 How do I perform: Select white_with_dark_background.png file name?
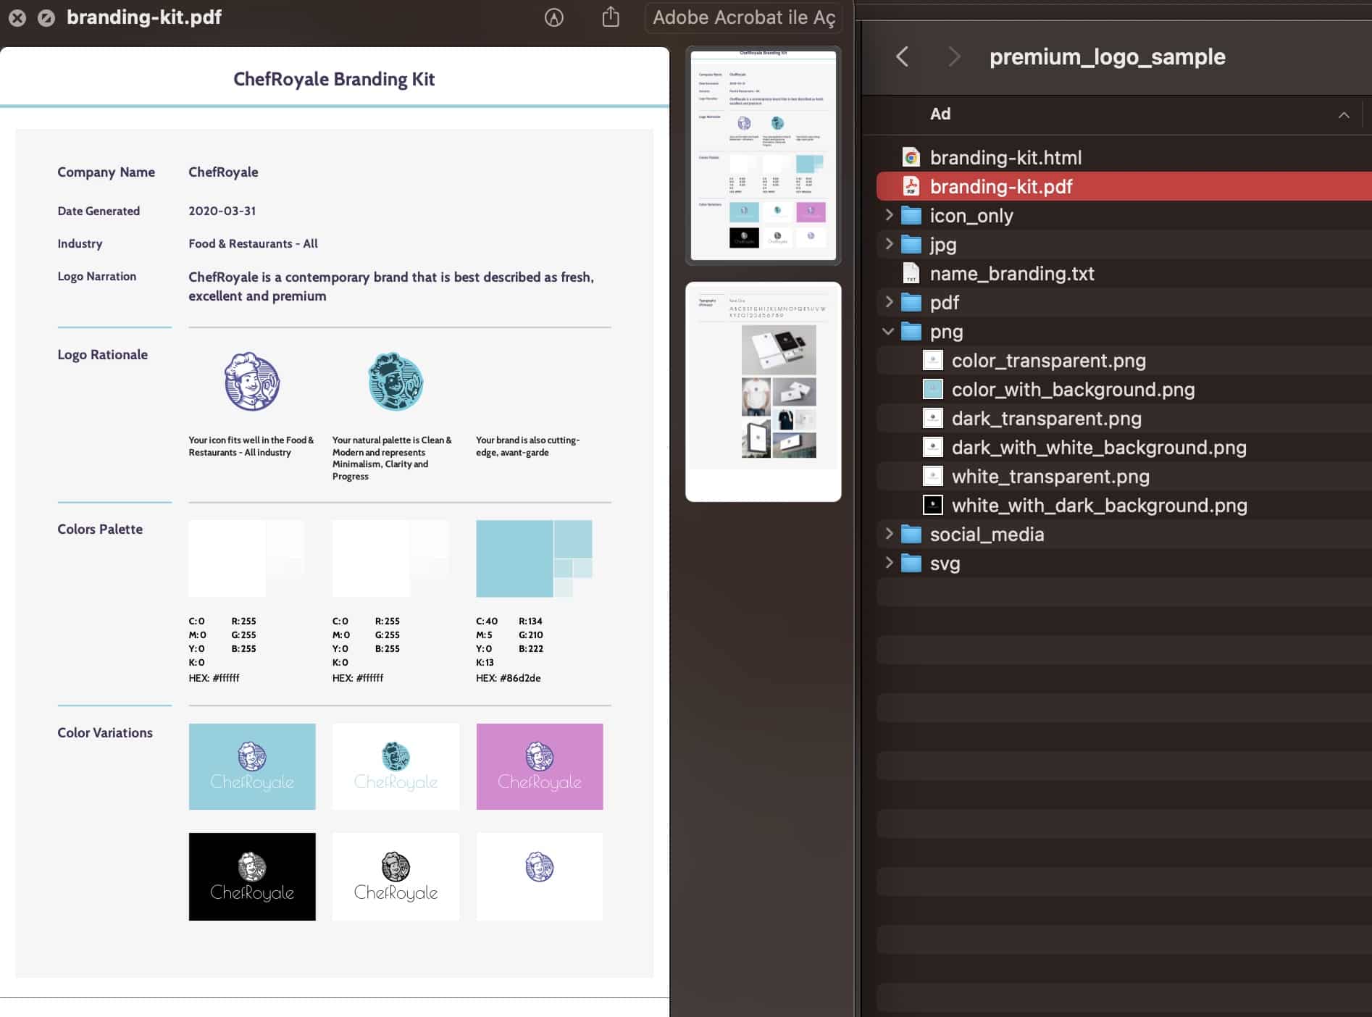click(1100, 505)
